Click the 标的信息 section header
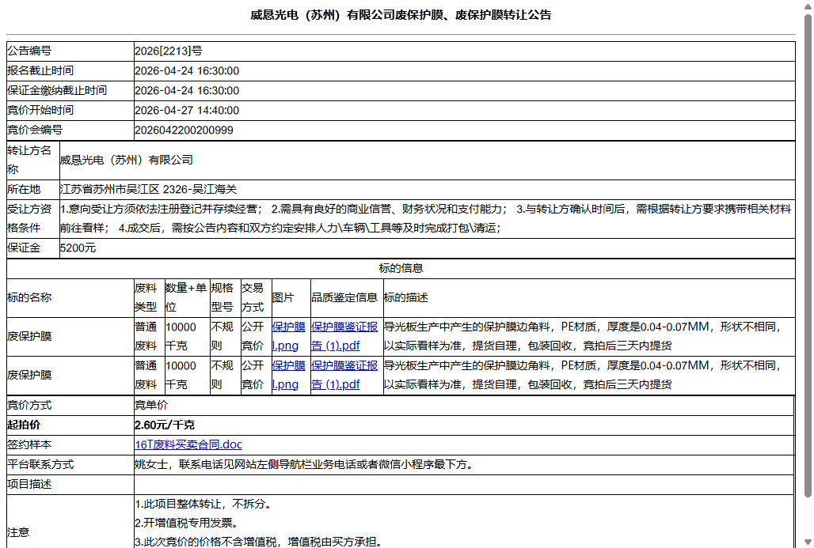 click(x=401, y=268)
